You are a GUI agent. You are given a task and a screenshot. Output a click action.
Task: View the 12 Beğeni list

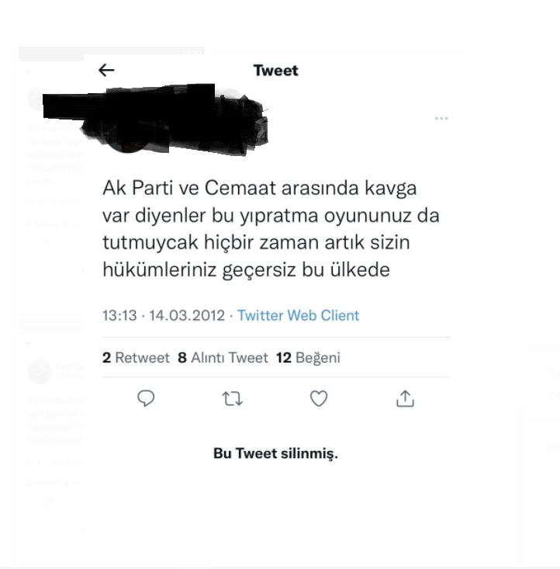pyautogui.click(x=308, y=357)
